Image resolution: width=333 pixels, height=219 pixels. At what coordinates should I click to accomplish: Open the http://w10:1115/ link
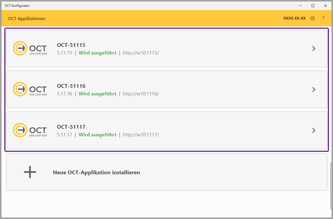tap(141, 53)
